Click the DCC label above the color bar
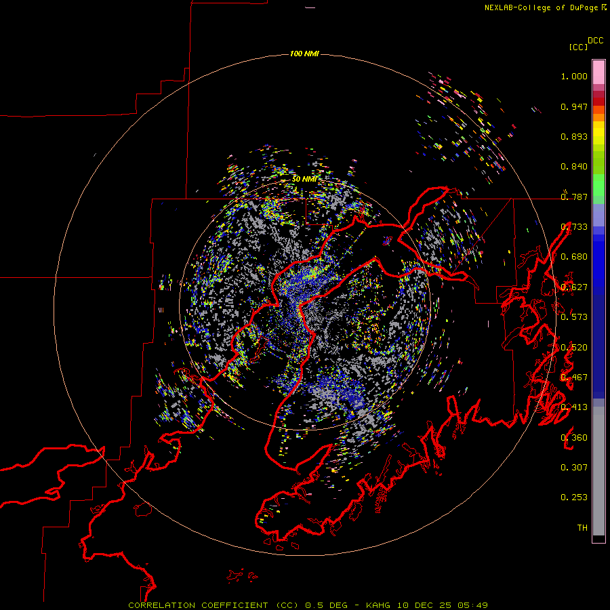 click(x=595, y=41)
